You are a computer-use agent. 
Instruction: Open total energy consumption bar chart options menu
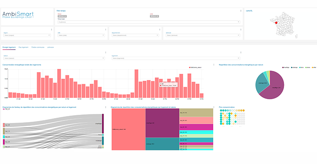pyautogui.click(x=214, y=65)
